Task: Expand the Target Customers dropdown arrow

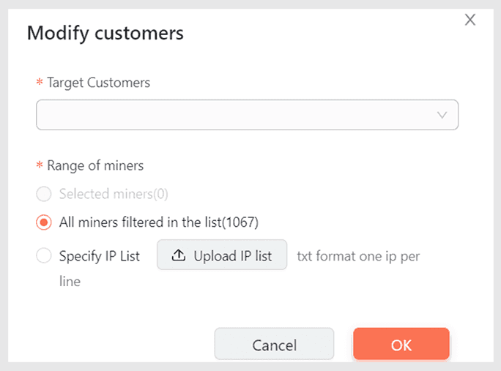Action: (442, 115)
